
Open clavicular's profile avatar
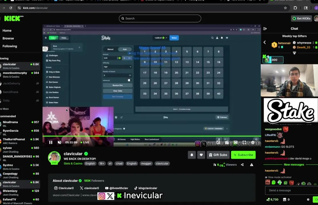(x=54, y=157)
